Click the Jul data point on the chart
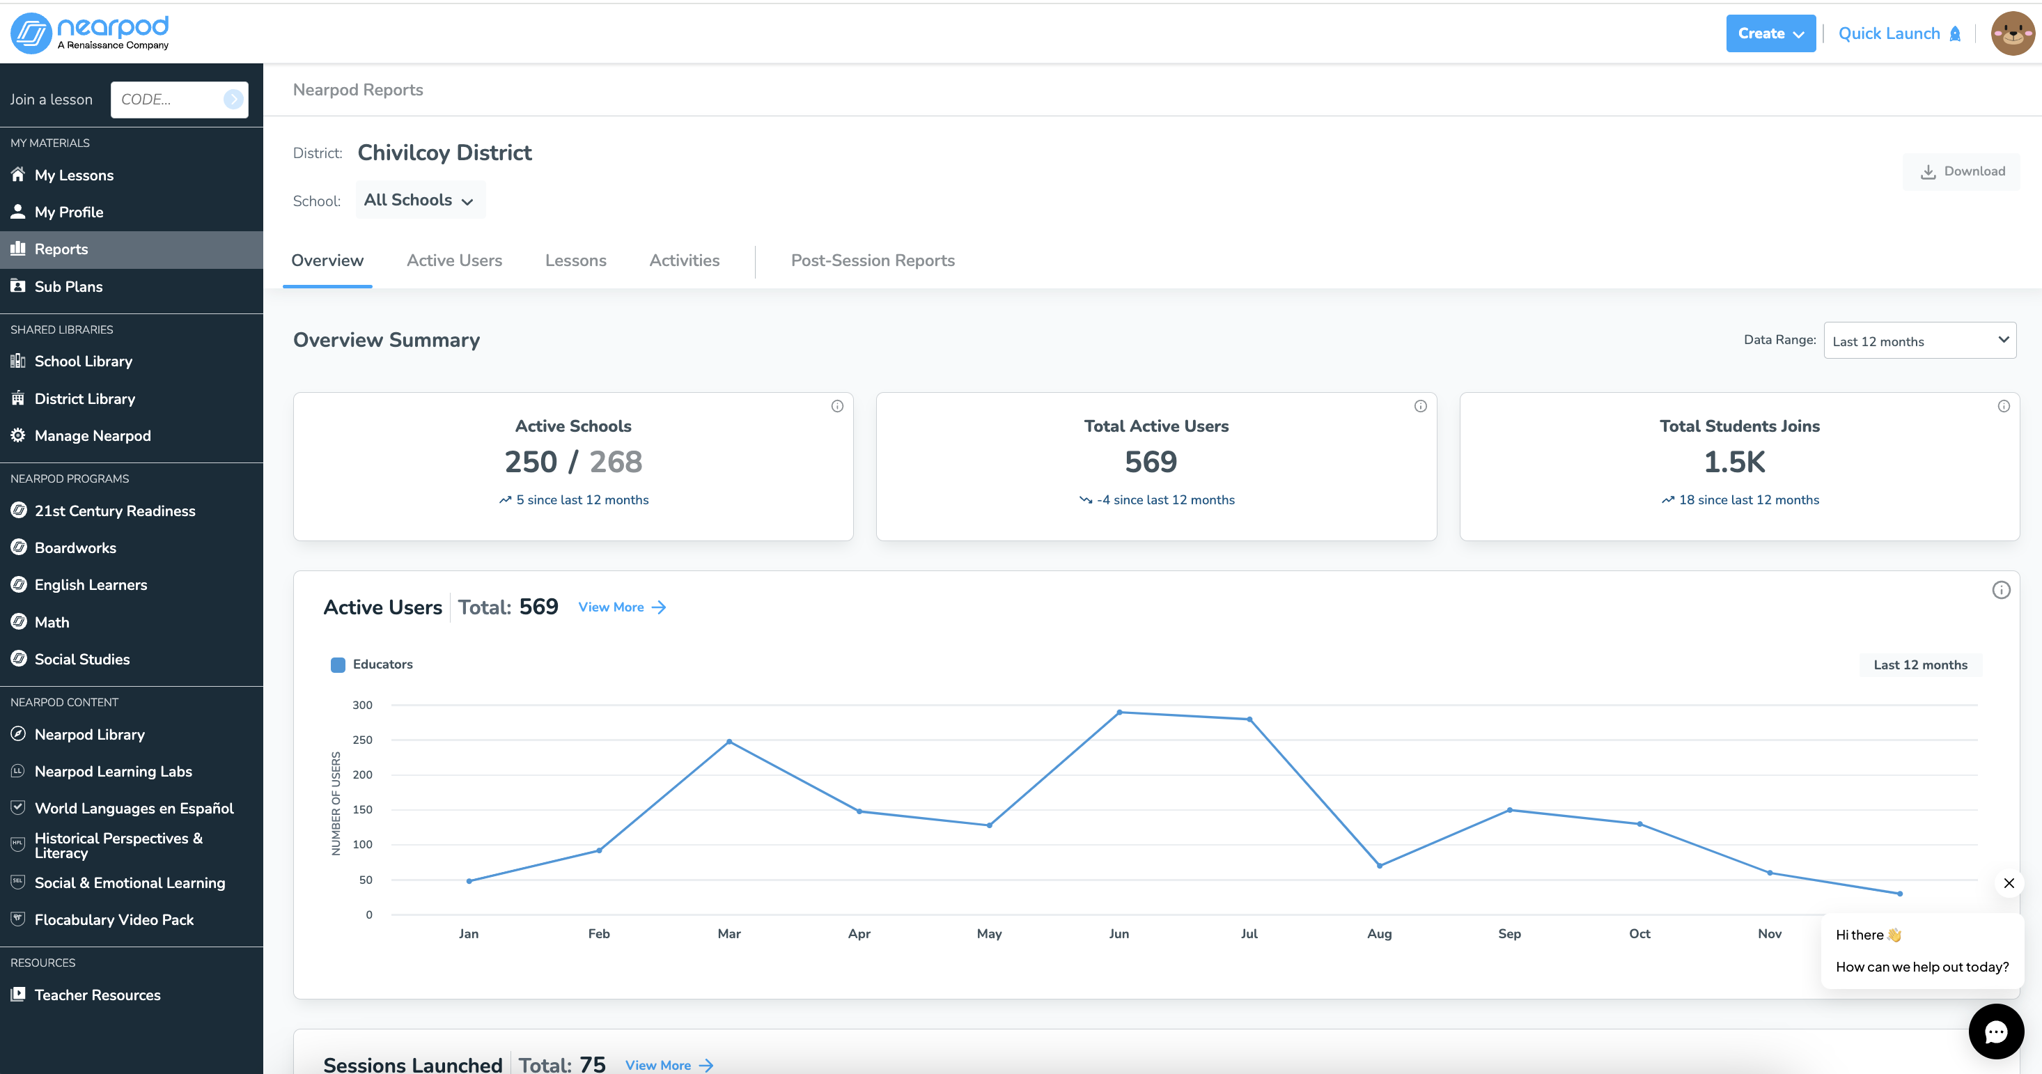This screenshot has height=1074, width=2042. 1249,719
